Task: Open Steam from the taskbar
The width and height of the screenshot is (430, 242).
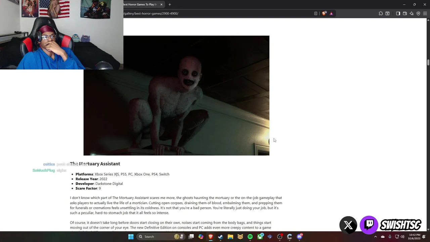Action: point(220,237)
